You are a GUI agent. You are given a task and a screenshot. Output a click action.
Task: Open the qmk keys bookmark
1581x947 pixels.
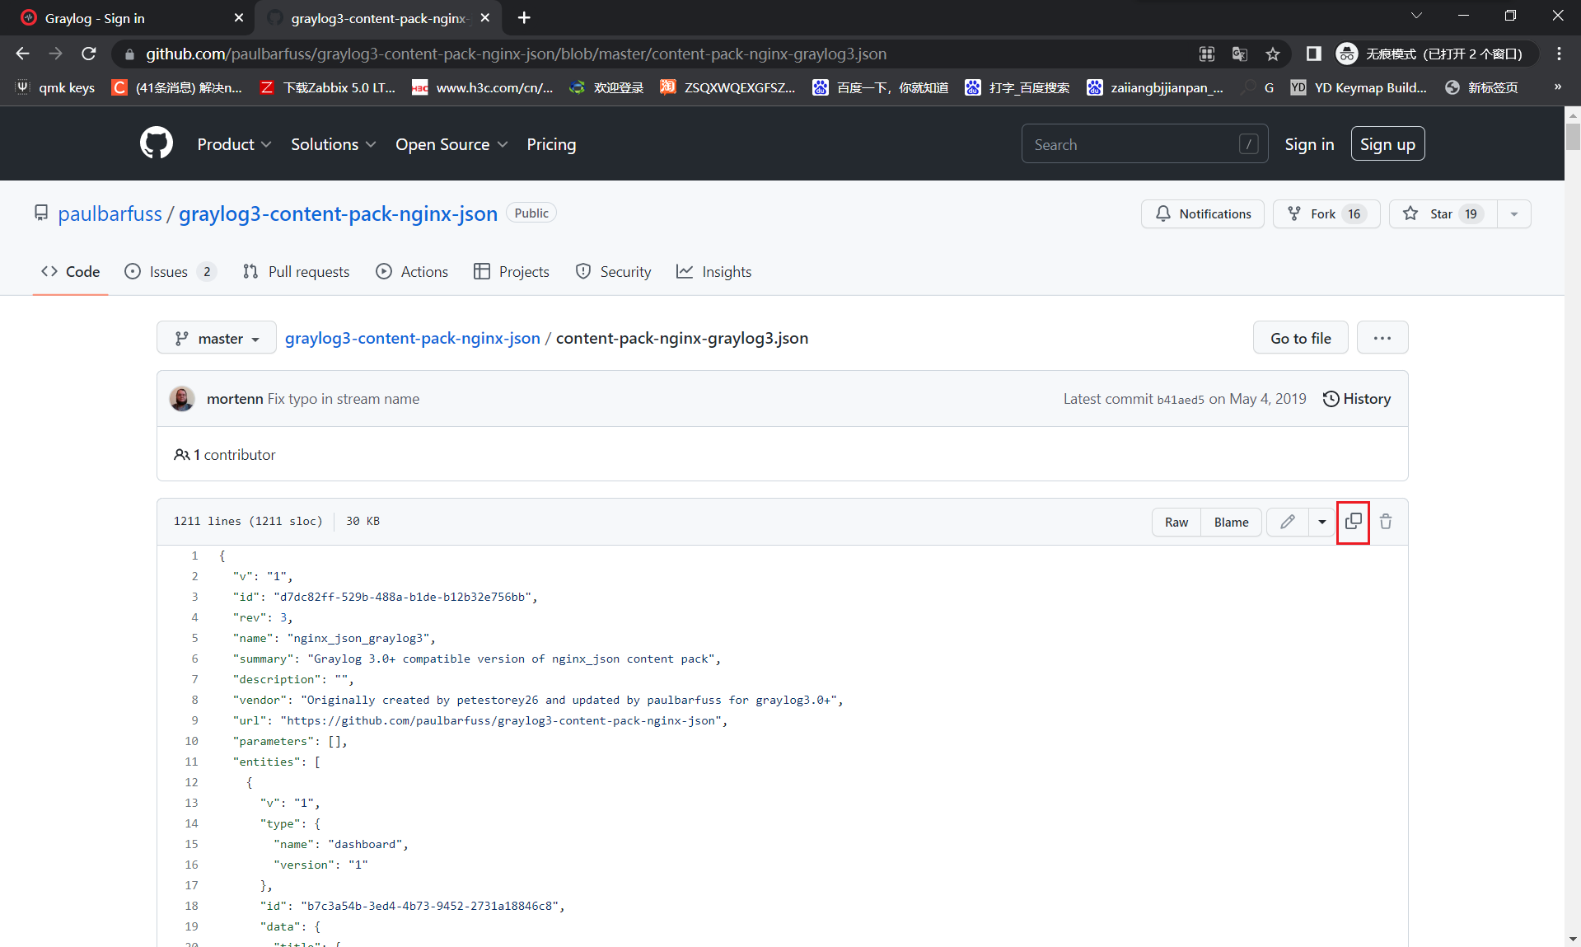pos(54,87)
